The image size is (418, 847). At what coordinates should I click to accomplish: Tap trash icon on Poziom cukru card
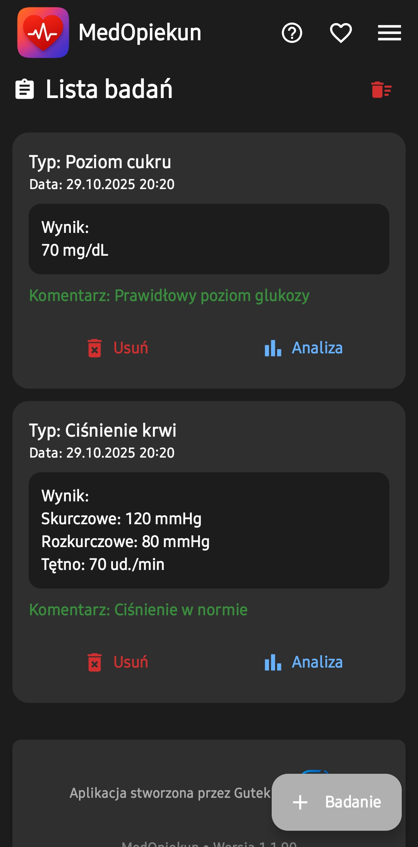(x=94, y=348)
